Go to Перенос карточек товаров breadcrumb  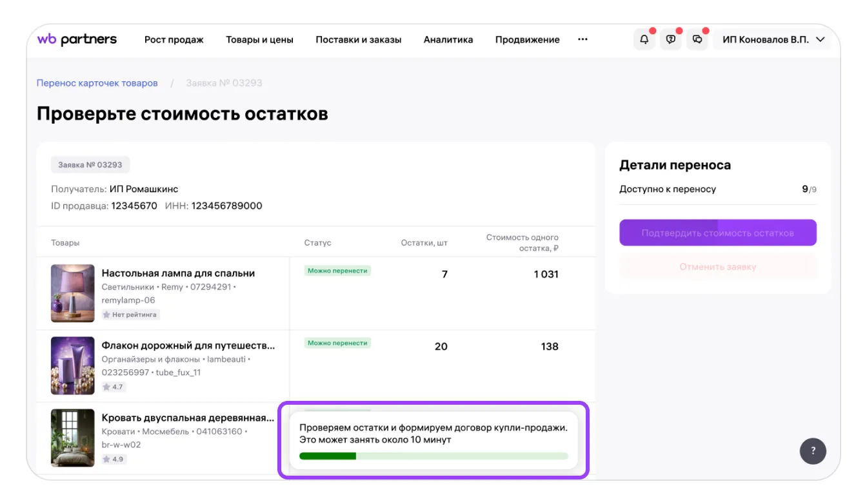[x=97, y=83]
